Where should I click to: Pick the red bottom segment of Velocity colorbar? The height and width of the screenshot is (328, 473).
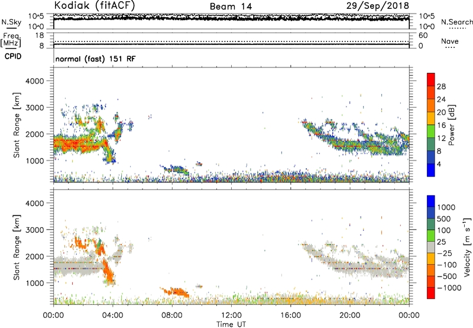(431, 293)
